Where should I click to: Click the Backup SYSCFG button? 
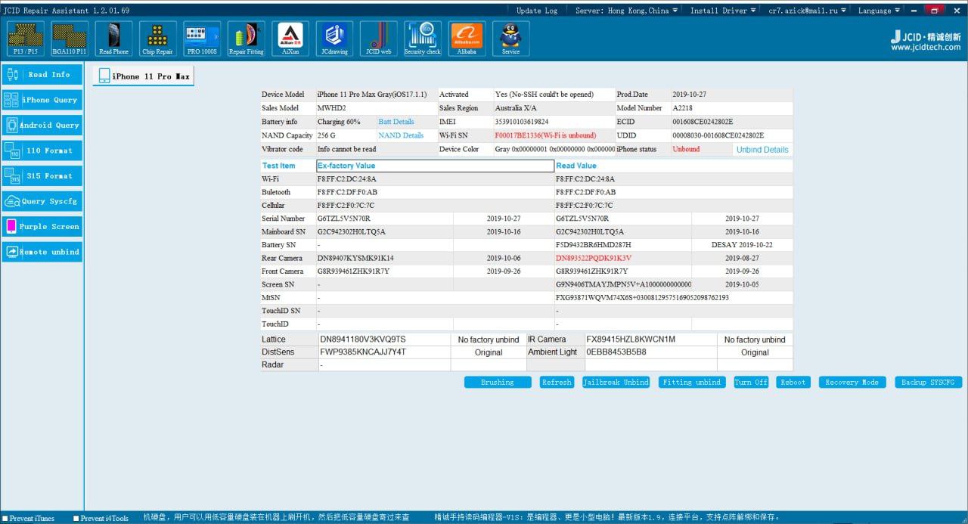click(x=928, y=383)
